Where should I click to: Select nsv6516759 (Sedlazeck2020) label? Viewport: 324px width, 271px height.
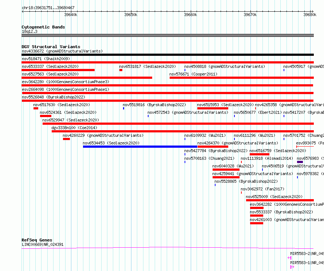(x=278, y=151)
